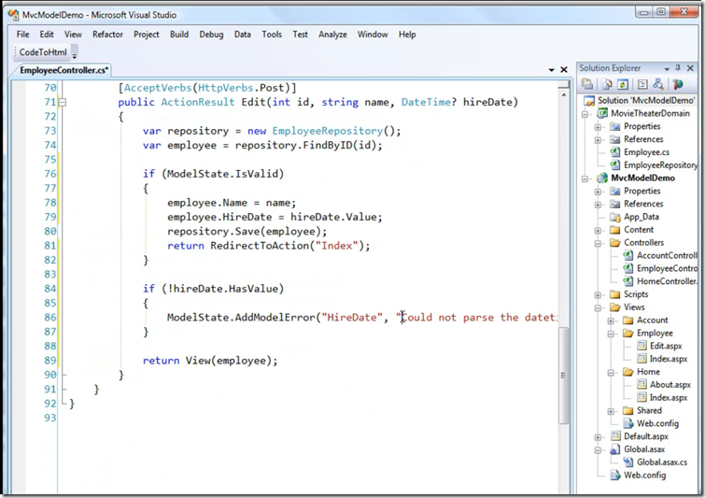This screenshot has height=498, width=705.
Task: Click the C# file icon beside AccountController
Action: coord(628,255)
